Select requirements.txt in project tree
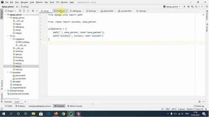Viewport: 209px width, 117px height. tap(19, 88)
